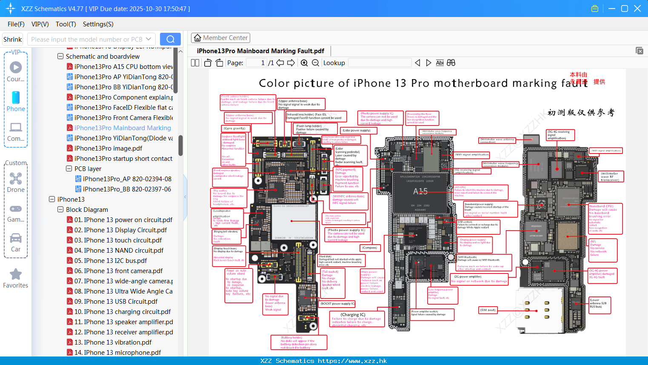Image resolution: width=648 pixels, height=365 pixels.
Task: Open iPhone13Pro BB YiDianTong 820 file
Action: click(x=120, y=87)
